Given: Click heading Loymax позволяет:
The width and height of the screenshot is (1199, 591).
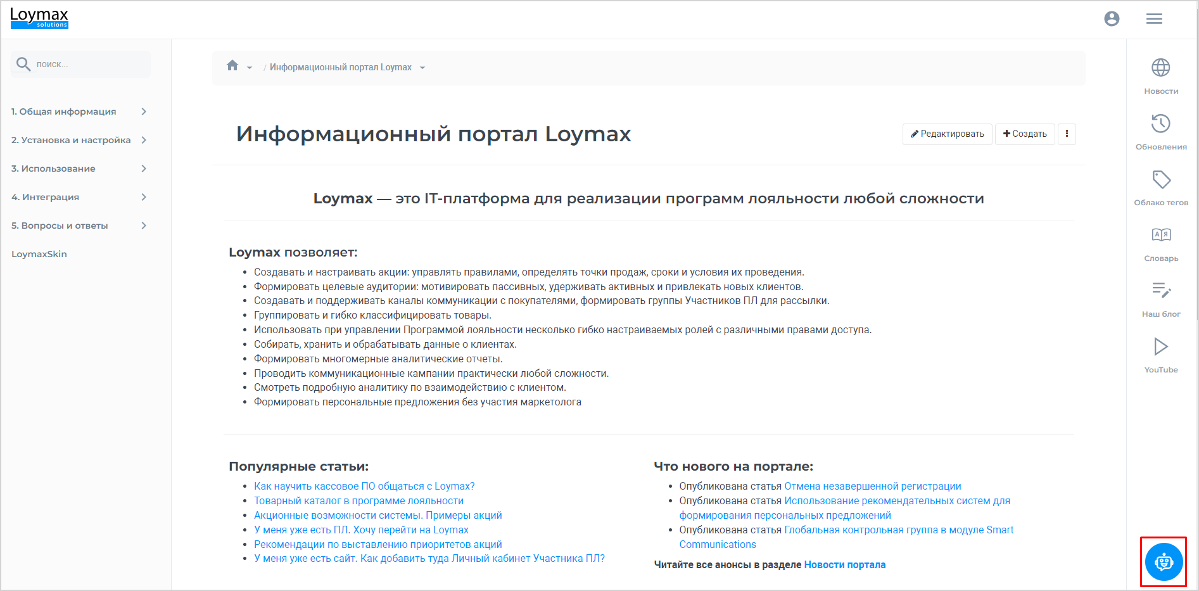Looking at the screenshot, I should tap(293, 252).
